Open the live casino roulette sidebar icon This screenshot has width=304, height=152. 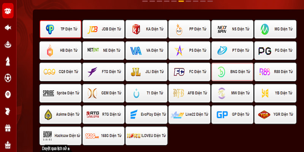pyautogui.click(x=8, y=44)
